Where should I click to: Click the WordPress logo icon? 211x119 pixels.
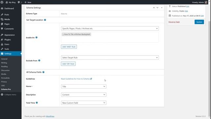point(2,2)
